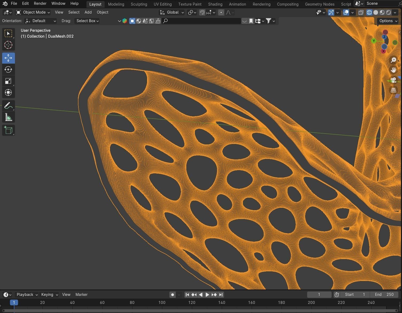The height and width of the screenshot is (313, 402).
Task: Toggle the Show Overlays button
Action: 346,12
